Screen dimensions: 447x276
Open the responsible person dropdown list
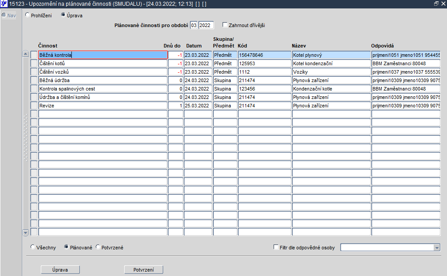click(x=437, y=248)
